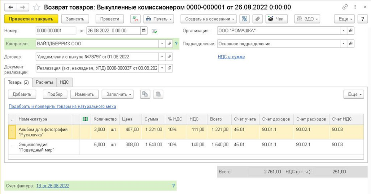Expand the Печать dropdown button
The image size is (371, 194).
click(x=158, y=19)
